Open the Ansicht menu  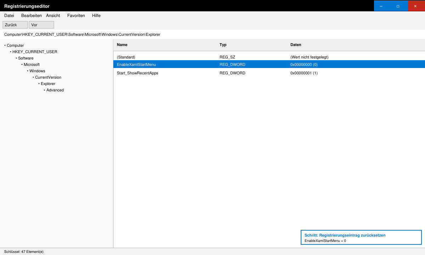pyautogui.click(x=53, y=16)
